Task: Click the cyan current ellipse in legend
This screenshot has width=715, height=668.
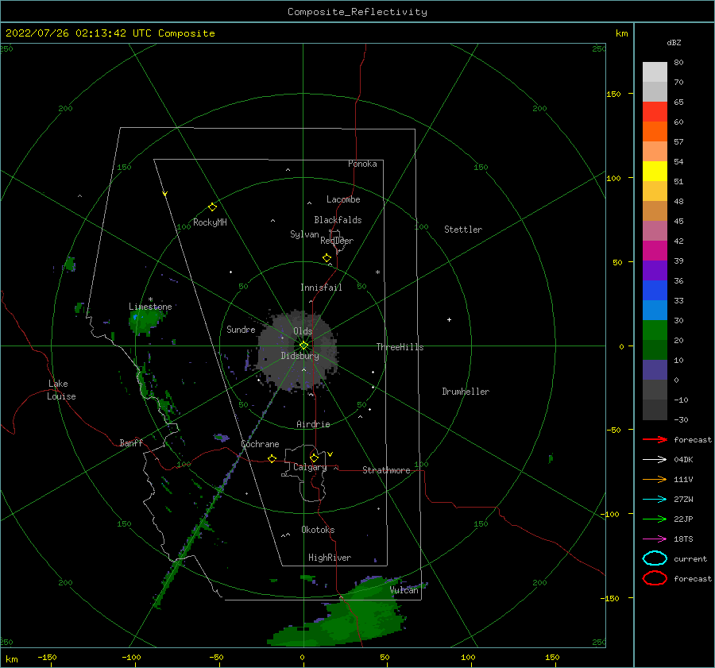Action: pyautogui.click(x=655, y=558)
